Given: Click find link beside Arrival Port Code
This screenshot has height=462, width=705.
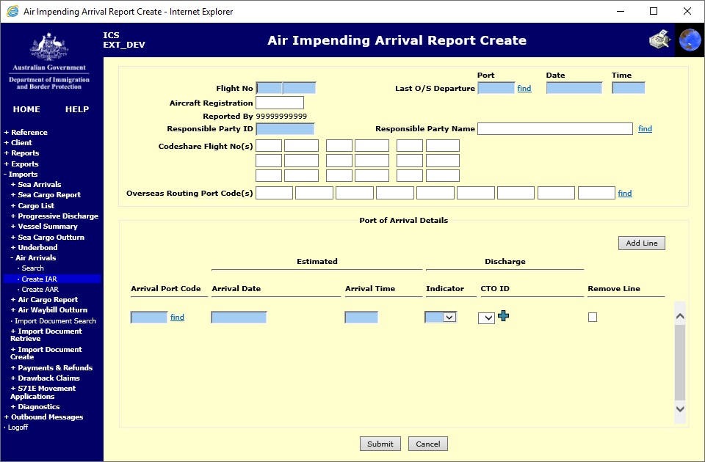Looking at the screenshot, I should [177, 318].
